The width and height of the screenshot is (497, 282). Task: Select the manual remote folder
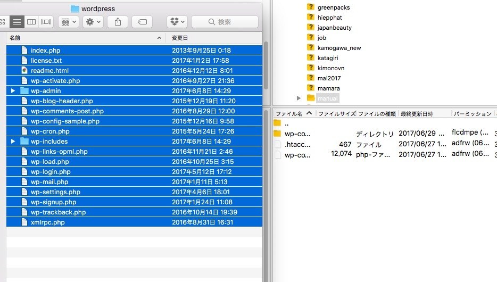328,98
